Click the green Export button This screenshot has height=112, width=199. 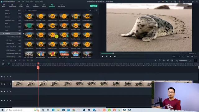point(94,6)
